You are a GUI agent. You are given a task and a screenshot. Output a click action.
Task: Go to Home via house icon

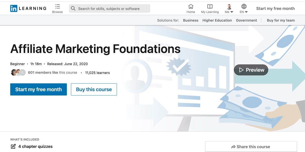191,6
